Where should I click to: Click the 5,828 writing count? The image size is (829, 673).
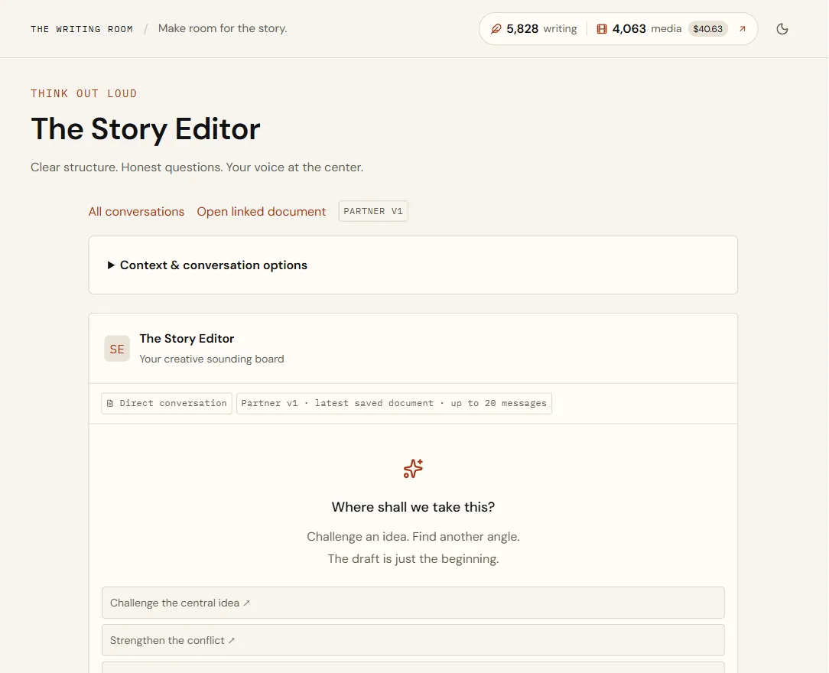541,29
